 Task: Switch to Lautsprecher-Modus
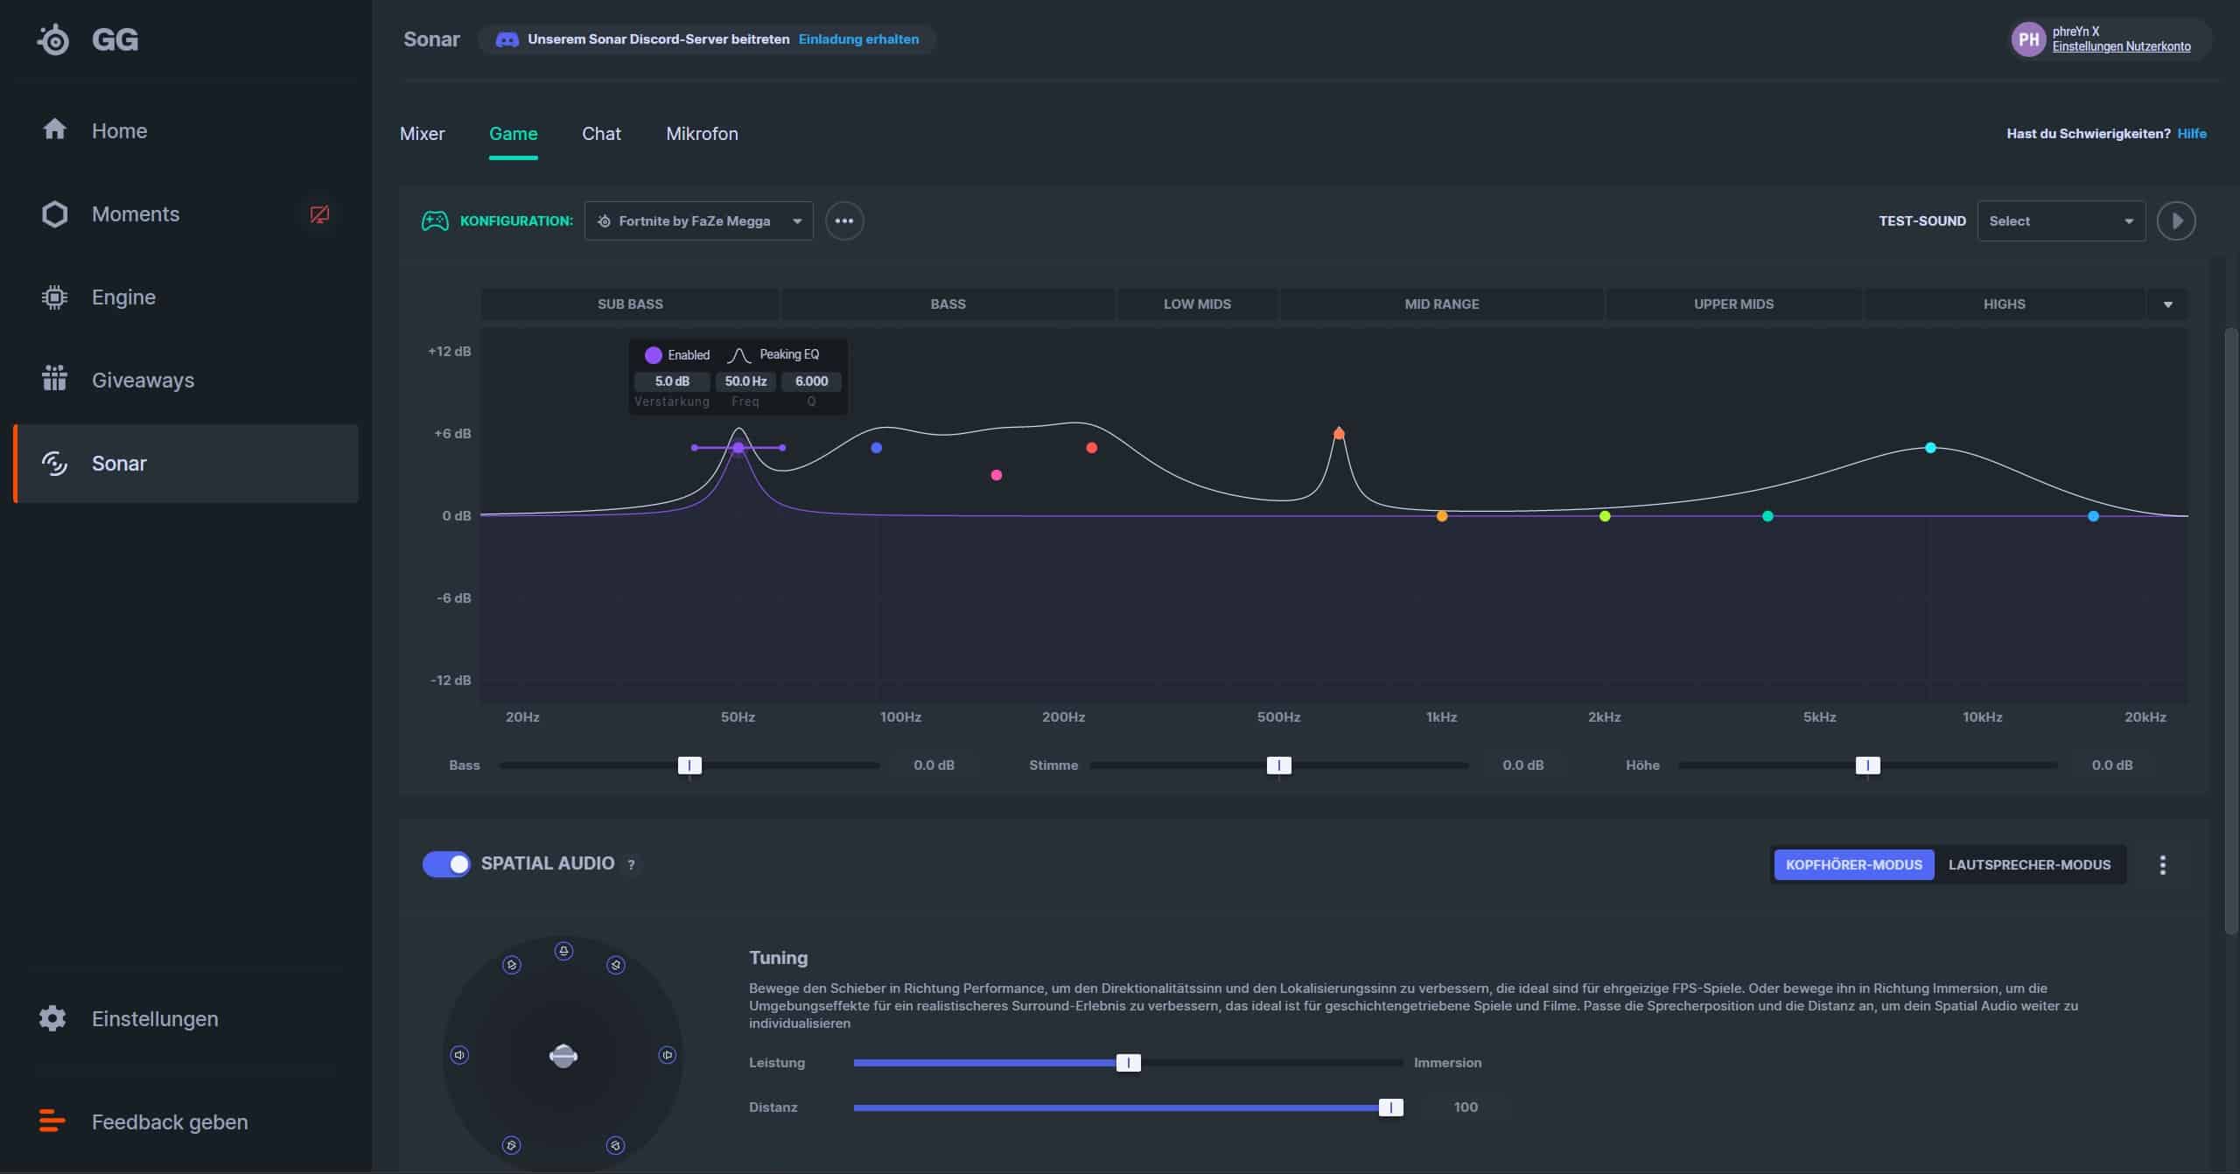(2028, 865)
